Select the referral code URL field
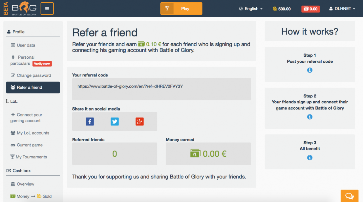The height and width of the screenshot is (202, 363). (162, 89)
